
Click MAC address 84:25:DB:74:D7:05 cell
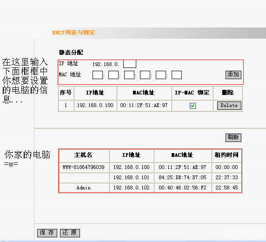tap(183, 177)
